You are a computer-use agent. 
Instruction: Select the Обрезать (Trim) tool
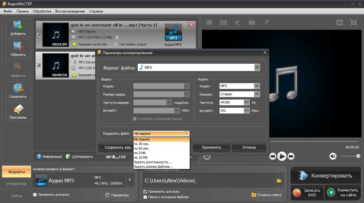click(18, 49)
